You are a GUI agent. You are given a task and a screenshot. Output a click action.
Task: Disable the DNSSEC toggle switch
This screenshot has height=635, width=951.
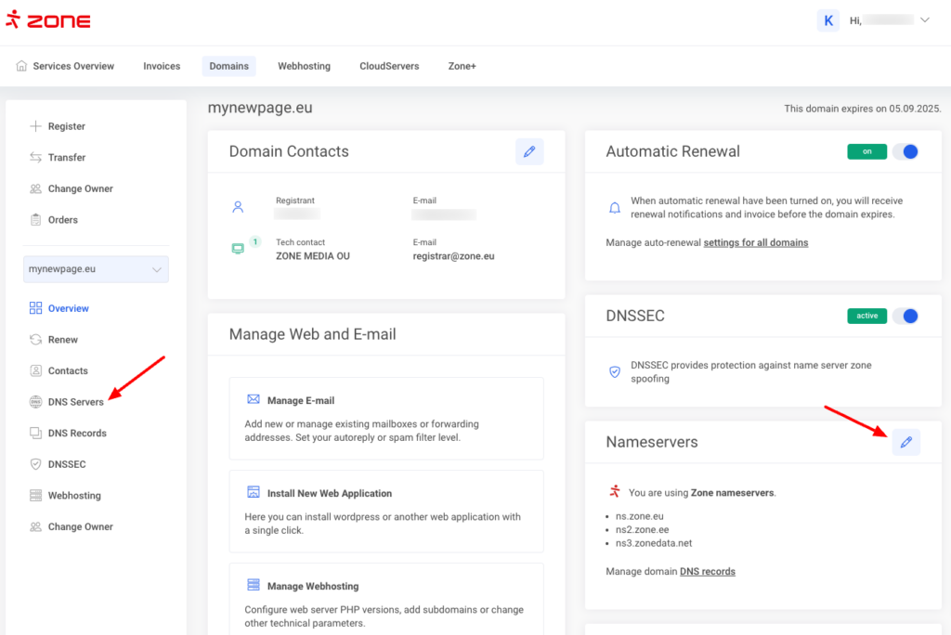(x=905, y=316)
